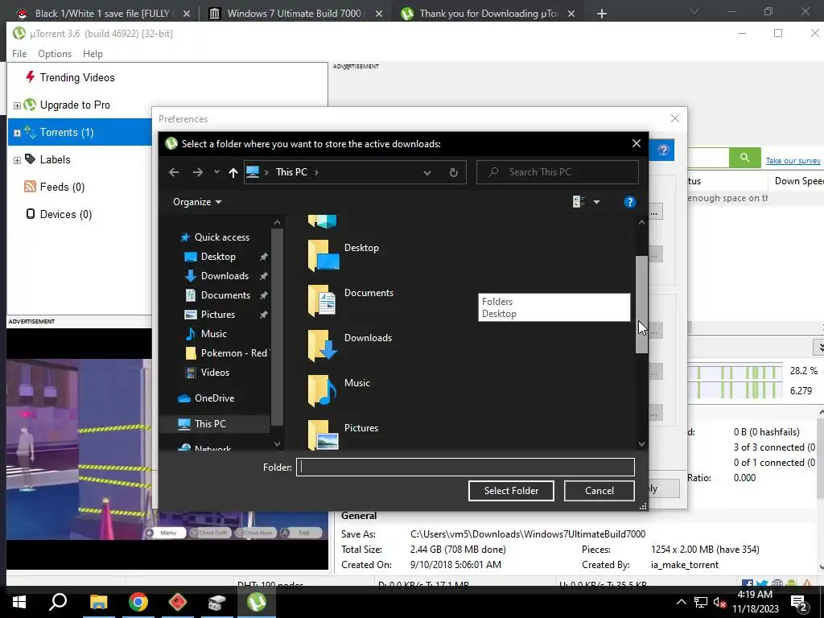Show hidden tray icons arrow
The image size is (824, 618).
pyautogui.click(x=681, y=602)
